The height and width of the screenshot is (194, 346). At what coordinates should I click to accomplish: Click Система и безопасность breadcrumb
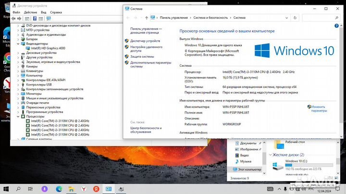(210, 18)
